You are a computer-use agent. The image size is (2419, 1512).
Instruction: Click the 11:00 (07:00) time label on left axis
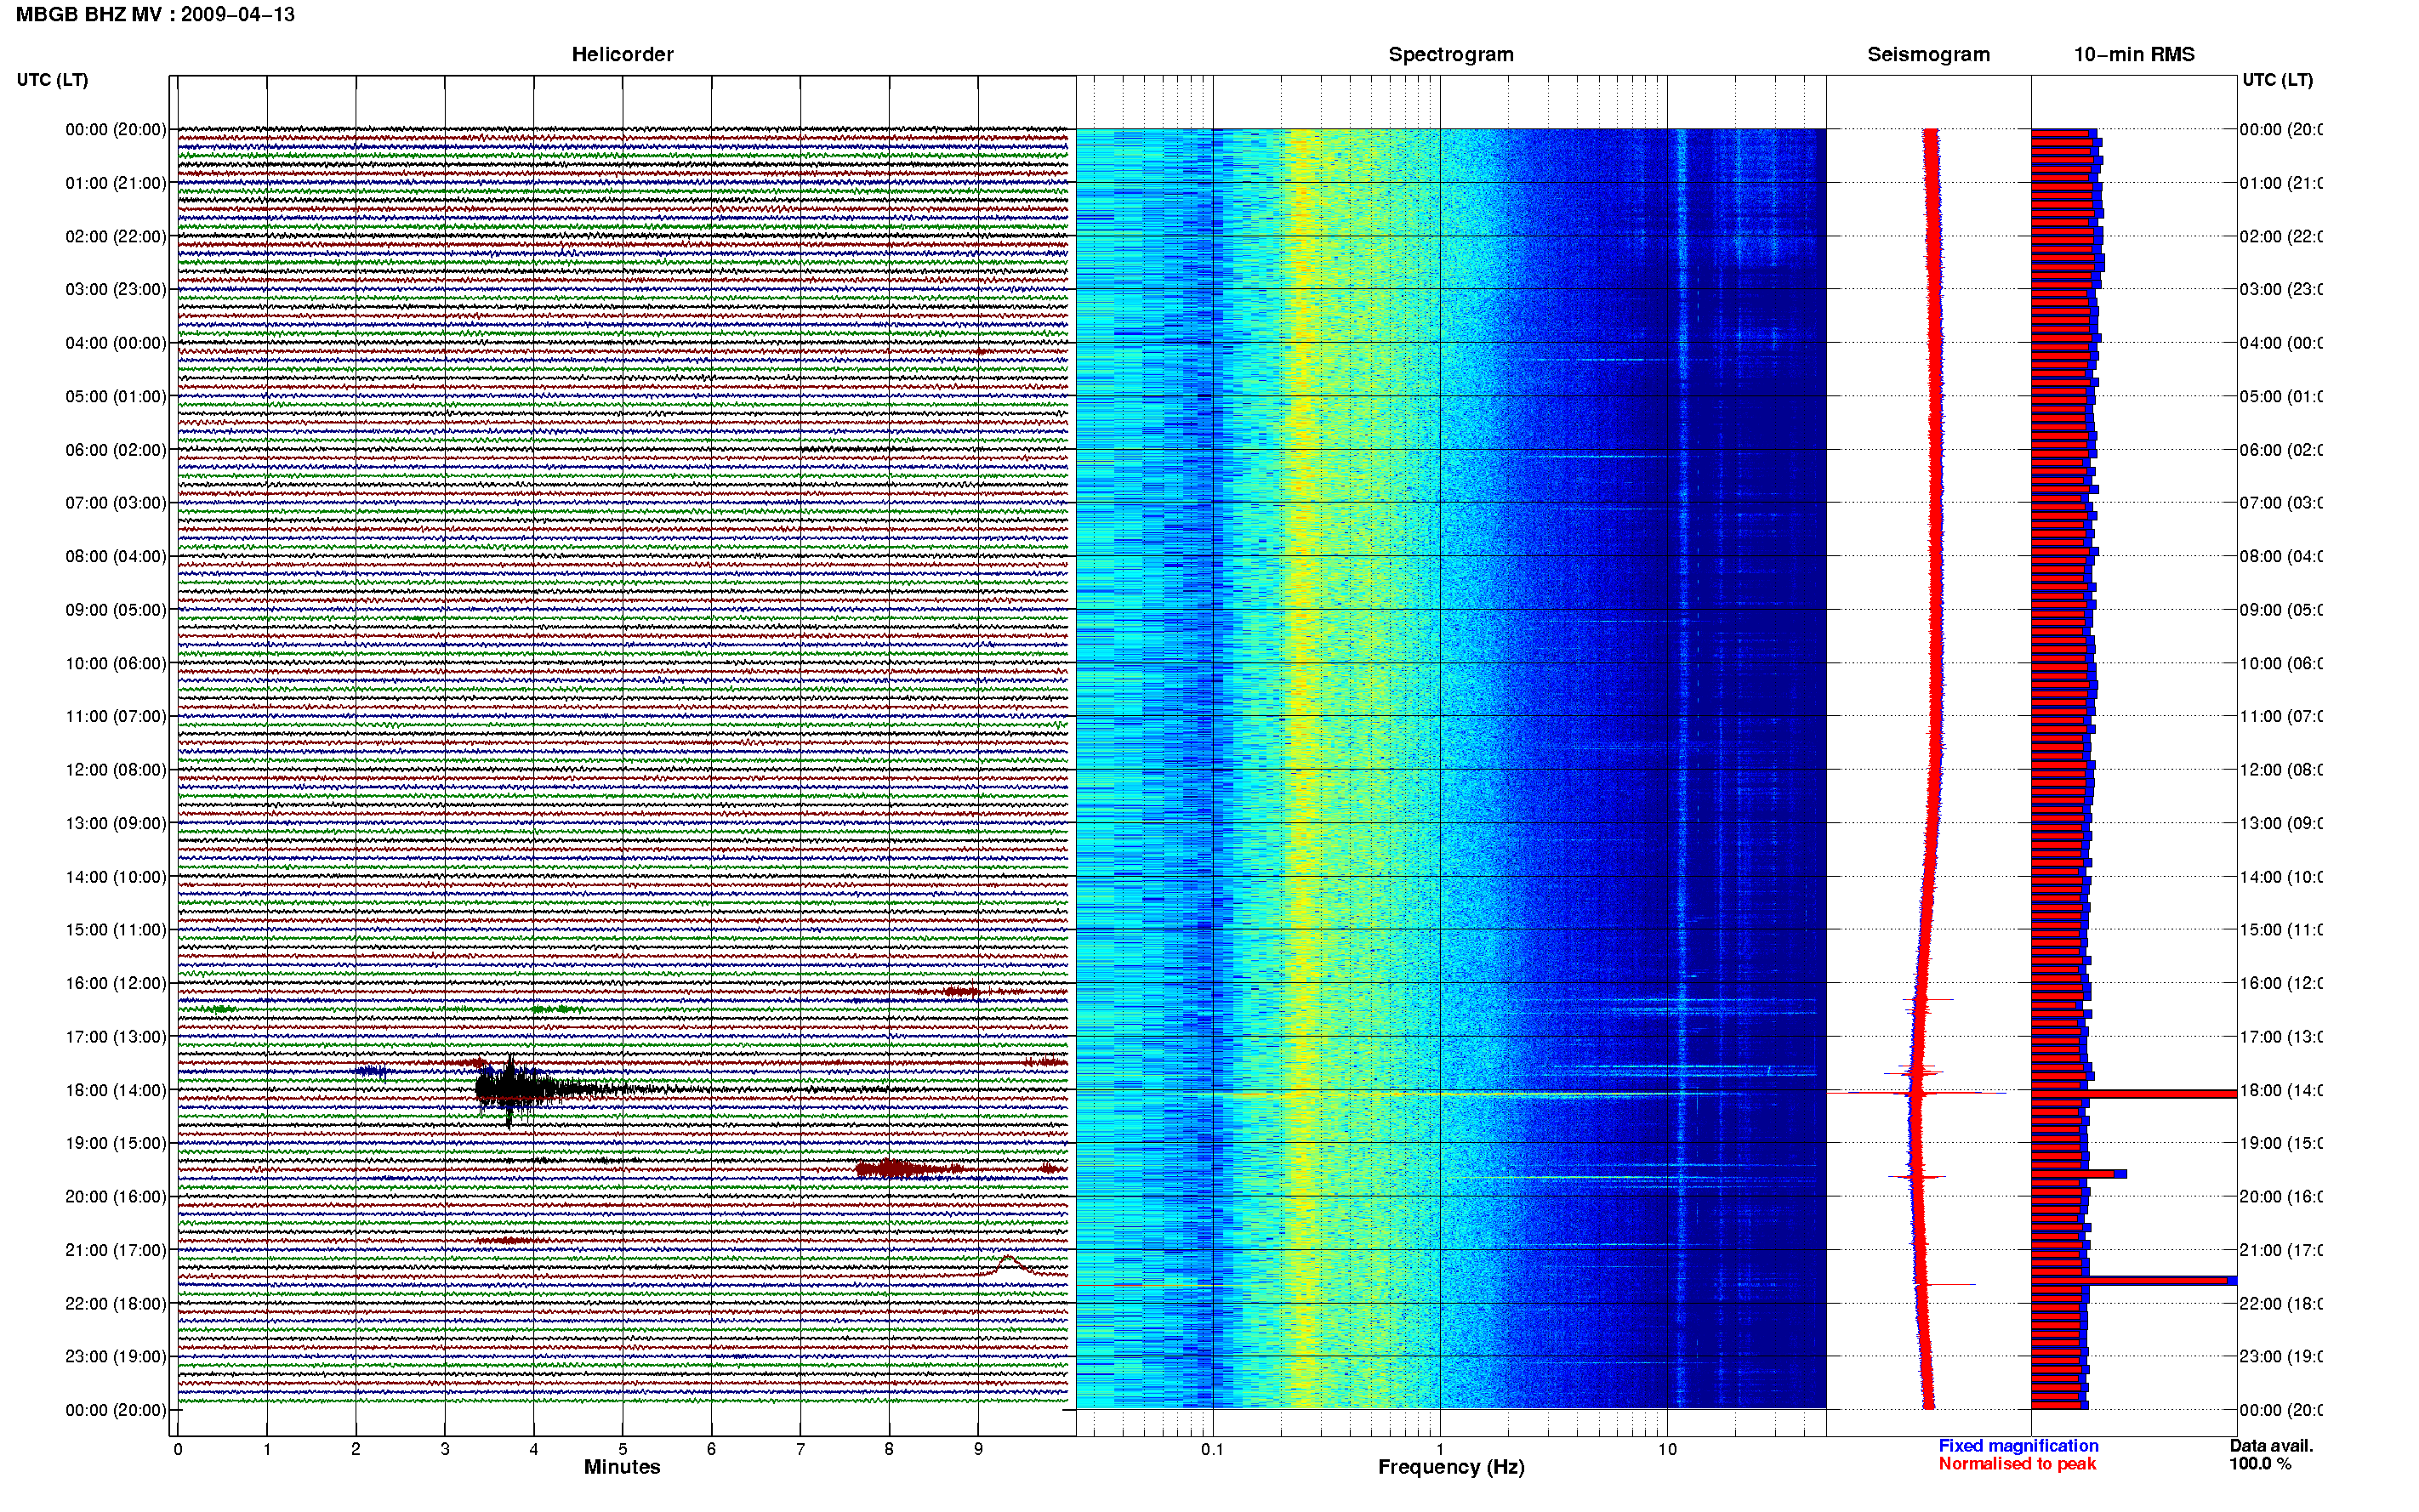point(116,716)
